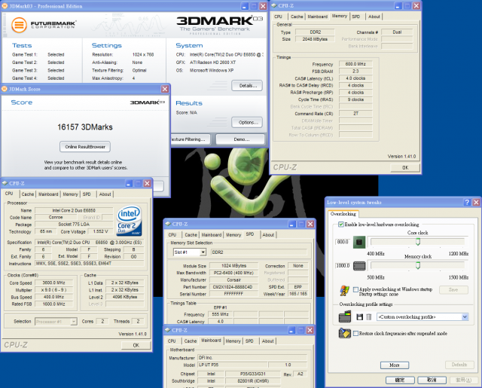
Task: Click the Texture Filtering... button
Action: point(191,139)
